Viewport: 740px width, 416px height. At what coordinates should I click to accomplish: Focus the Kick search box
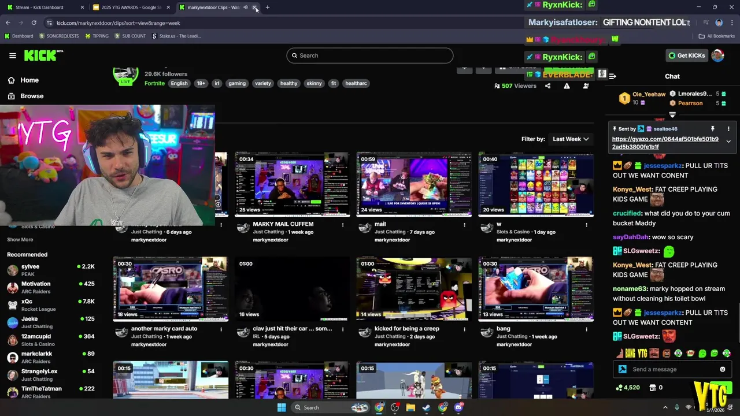click(x=370, y=55)
